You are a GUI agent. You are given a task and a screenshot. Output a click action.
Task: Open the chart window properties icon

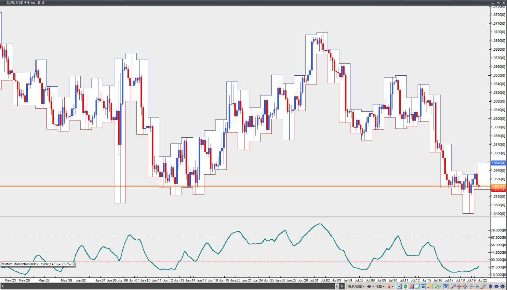click(423, 287)
